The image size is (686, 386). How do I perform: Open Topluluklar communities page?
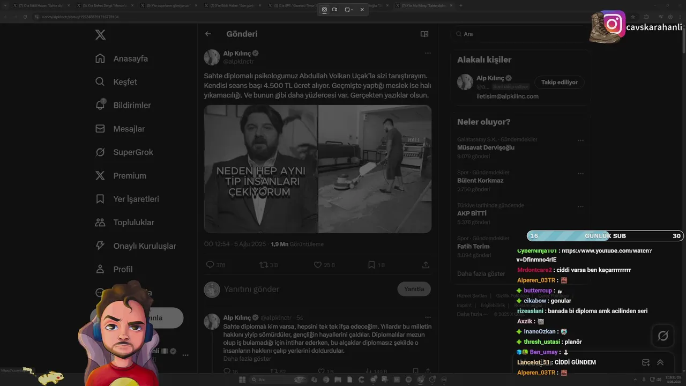(x=124, y=222)
